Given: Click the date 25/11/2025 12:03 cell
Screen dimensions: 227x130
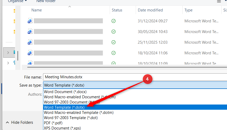Looking at the screenshot, I should click(153, 42).
